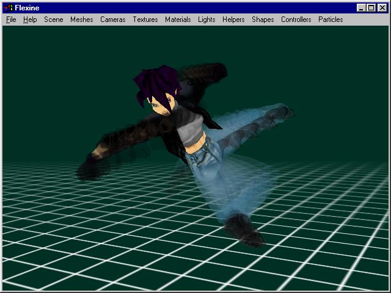The width and height of the screenshot is (391, 293).
Task: Click the Flexine application icon in title bar
Action: 8,8
